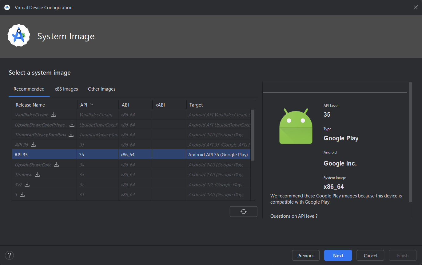Sort by API column dropdown arrow
The width and height of the screenshot is (422, 265).
point(92,105)
